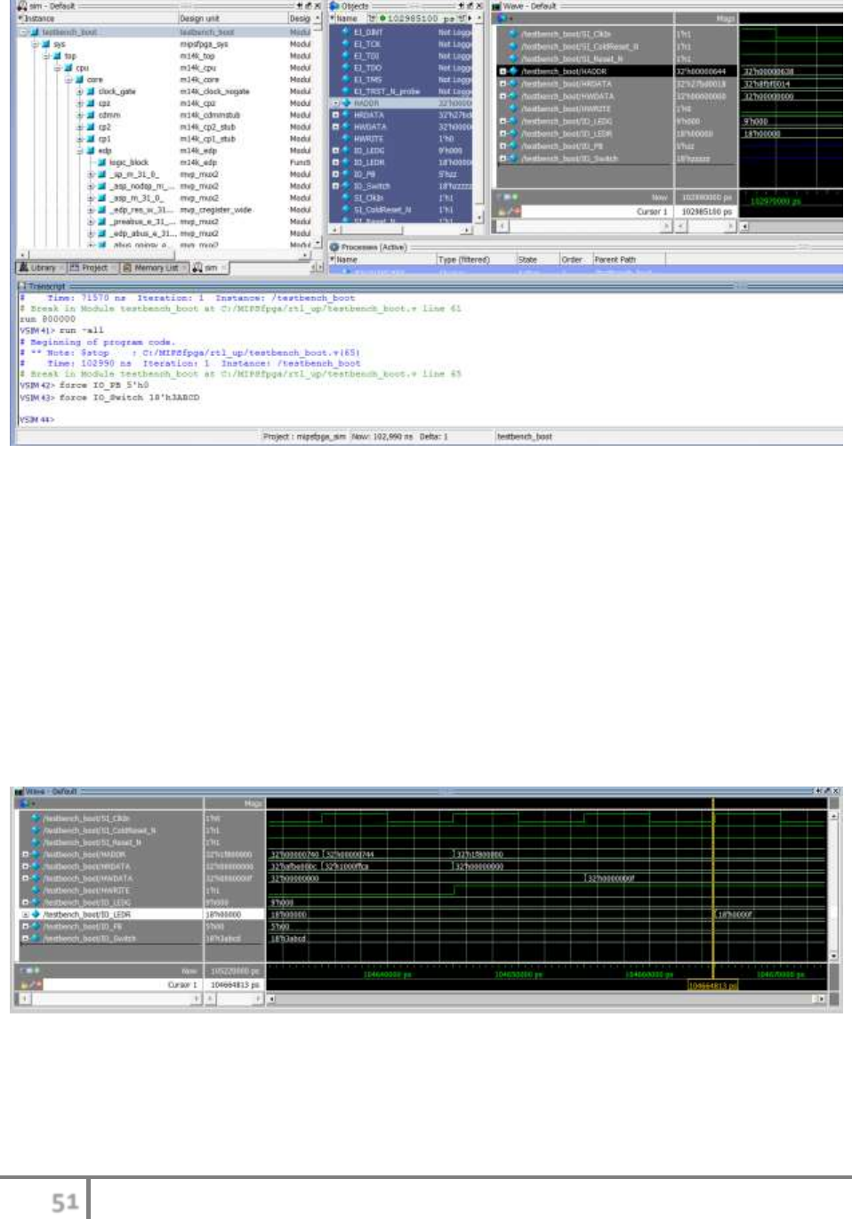This screenshot has width=852, height=1219.
Task: Click the Processes (Active) panel icon
Action: pos(334,247)
